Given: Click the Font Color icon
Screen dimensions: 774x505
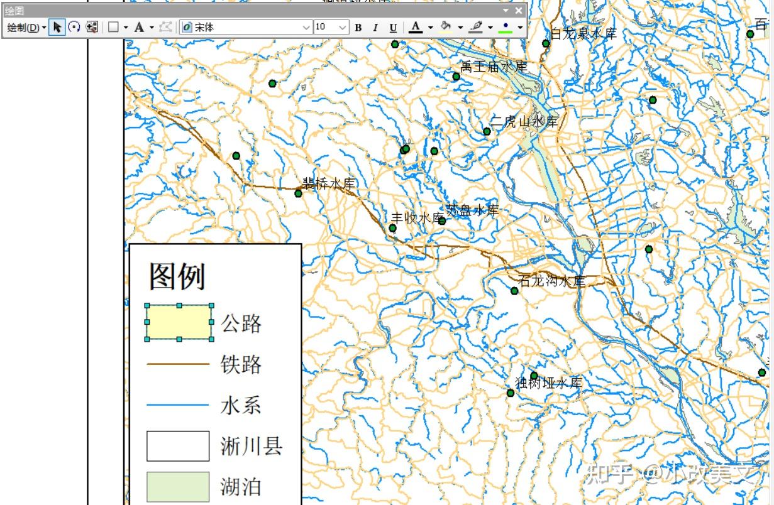Looking at the screenshot, I should coord(415,28).
